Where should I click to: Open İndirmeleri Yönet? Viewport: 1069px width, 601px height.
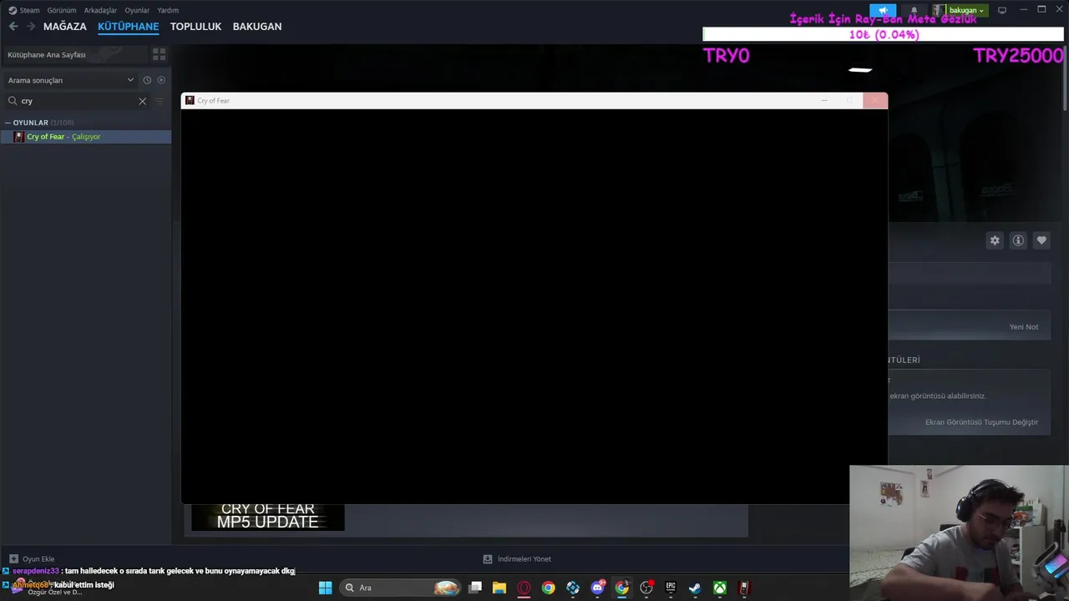click(x=517, y=559)
